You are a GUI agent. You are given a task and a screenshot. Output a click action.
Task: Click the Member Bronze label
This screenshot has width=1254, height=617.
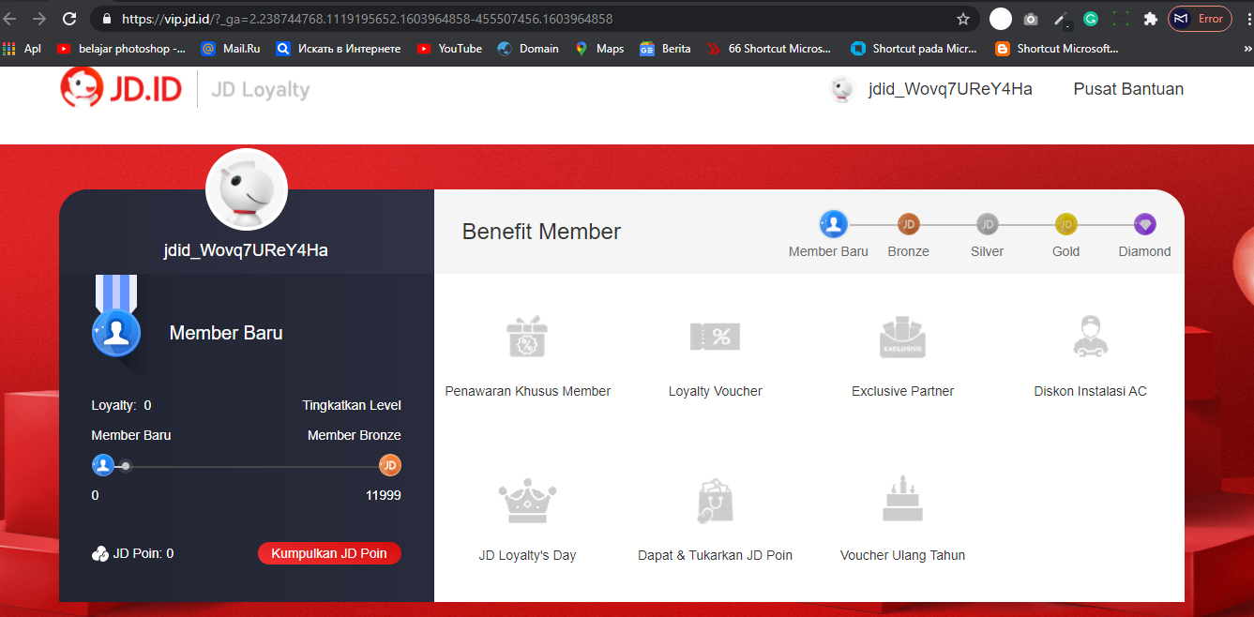point(355,435)
